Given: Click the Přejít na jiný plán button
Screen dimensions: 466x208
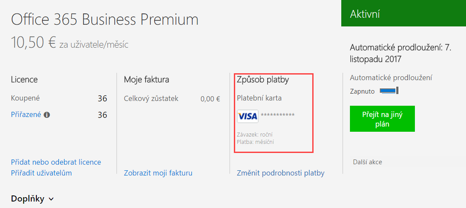Looking at the screenshot, I should [x=382, y=119].
